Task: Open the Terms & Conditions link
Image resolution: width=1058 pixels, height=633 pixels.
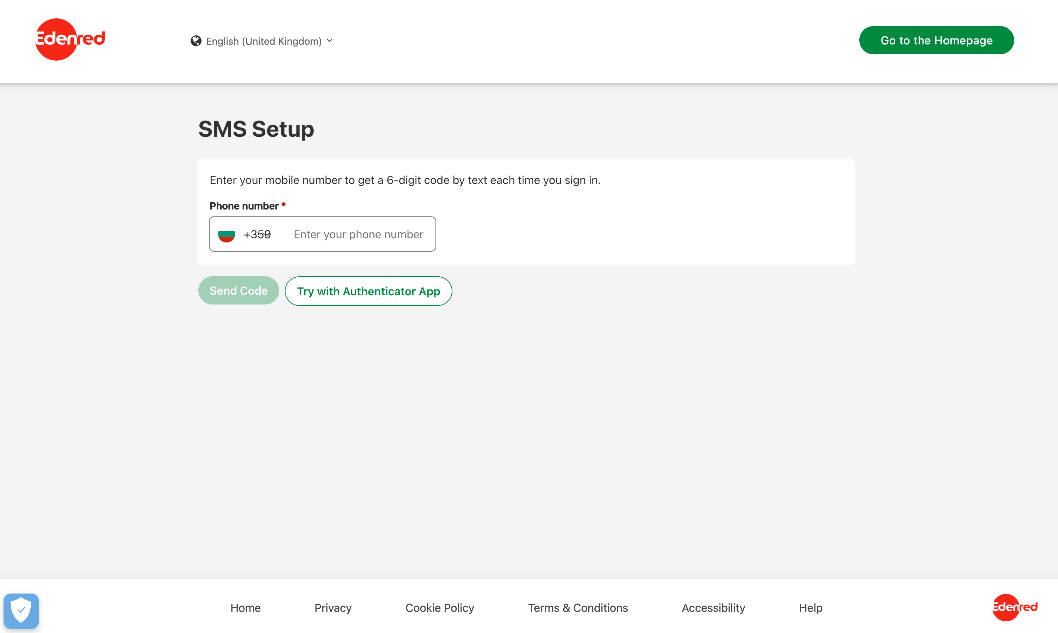Action: tap(578, 607)
